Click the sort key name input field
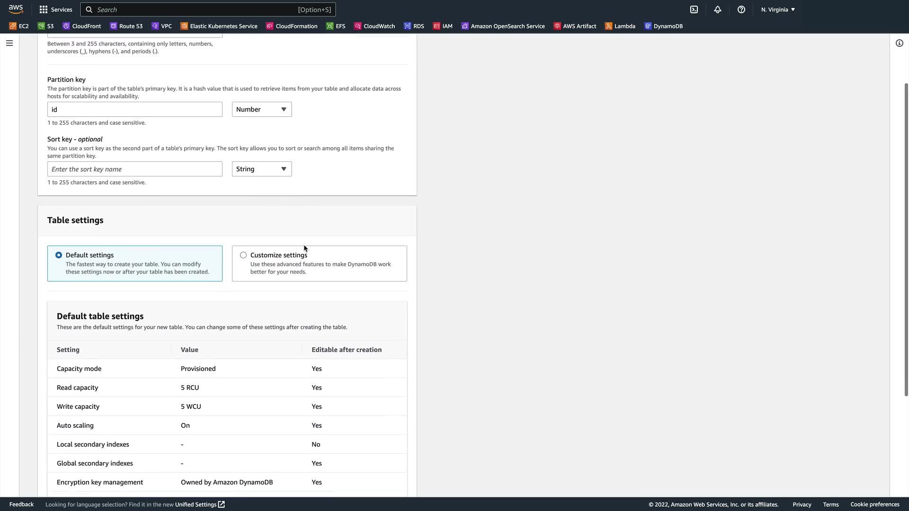The width and height of the screenshot is (909, 511). 135,169
